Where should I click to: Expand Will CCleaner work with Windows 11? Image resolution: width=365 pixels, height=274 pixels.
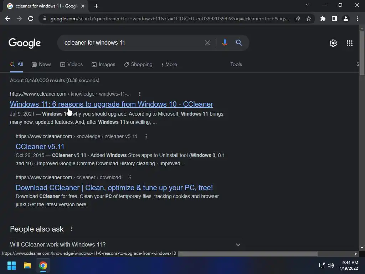point(126,244)
